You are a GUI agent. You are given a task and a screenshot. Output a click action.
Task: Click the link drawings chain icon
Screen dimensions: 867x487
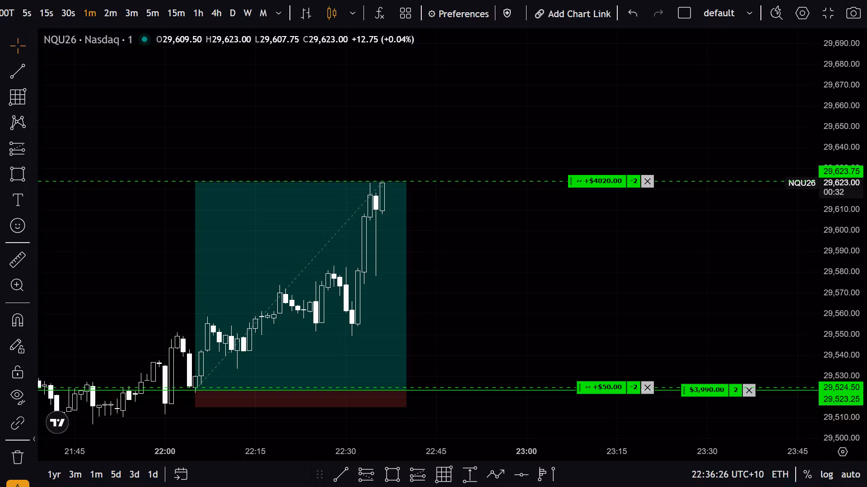click(x=18, y=423)
